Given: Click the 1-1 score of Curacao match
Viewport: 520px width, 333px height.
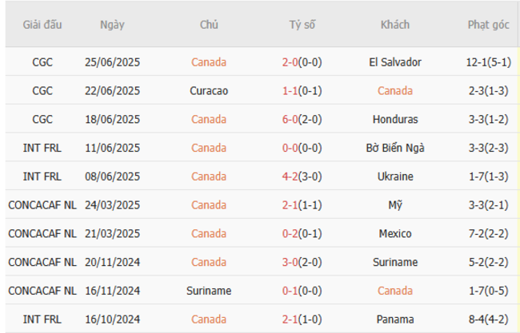Looking at the screenshot, I should [x=292, y=91].
